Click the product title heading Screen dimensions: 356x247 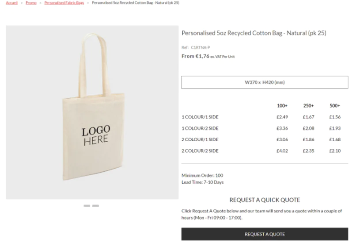pyautogui.click(x=254, y=33)
